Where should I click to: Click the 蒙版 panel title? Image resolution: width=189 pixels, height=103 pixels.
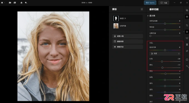(115, 9)
